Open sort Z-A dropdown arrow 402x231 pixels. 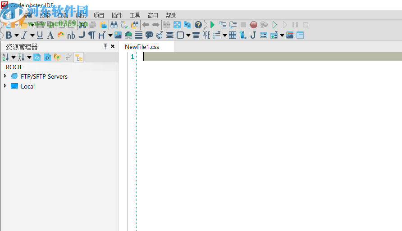[x=29, y=58]
